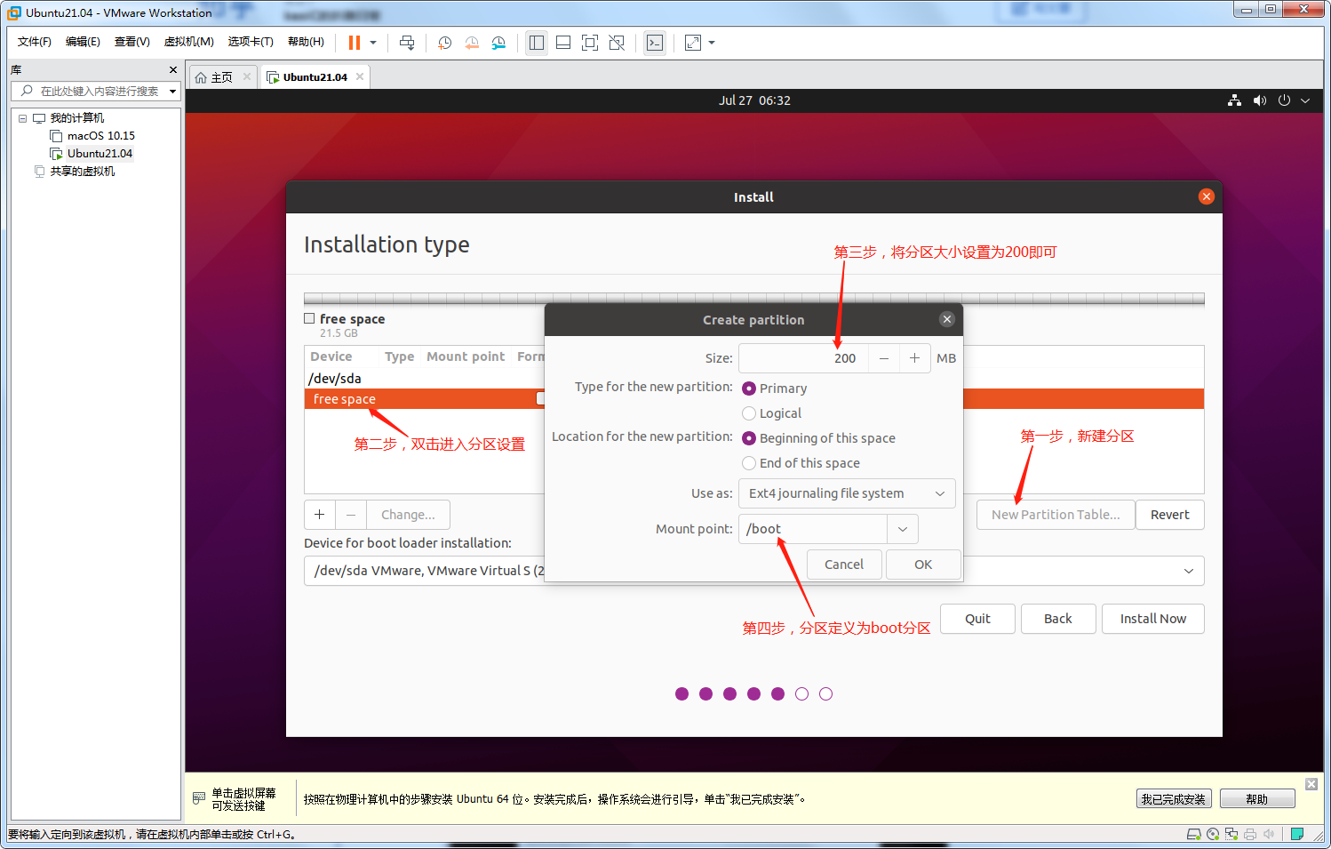Click the Mount point text field
The image size is (1331, 849).
813,529
